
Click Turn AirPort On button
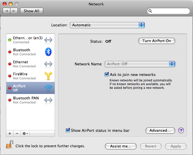(x=157, y=41)
